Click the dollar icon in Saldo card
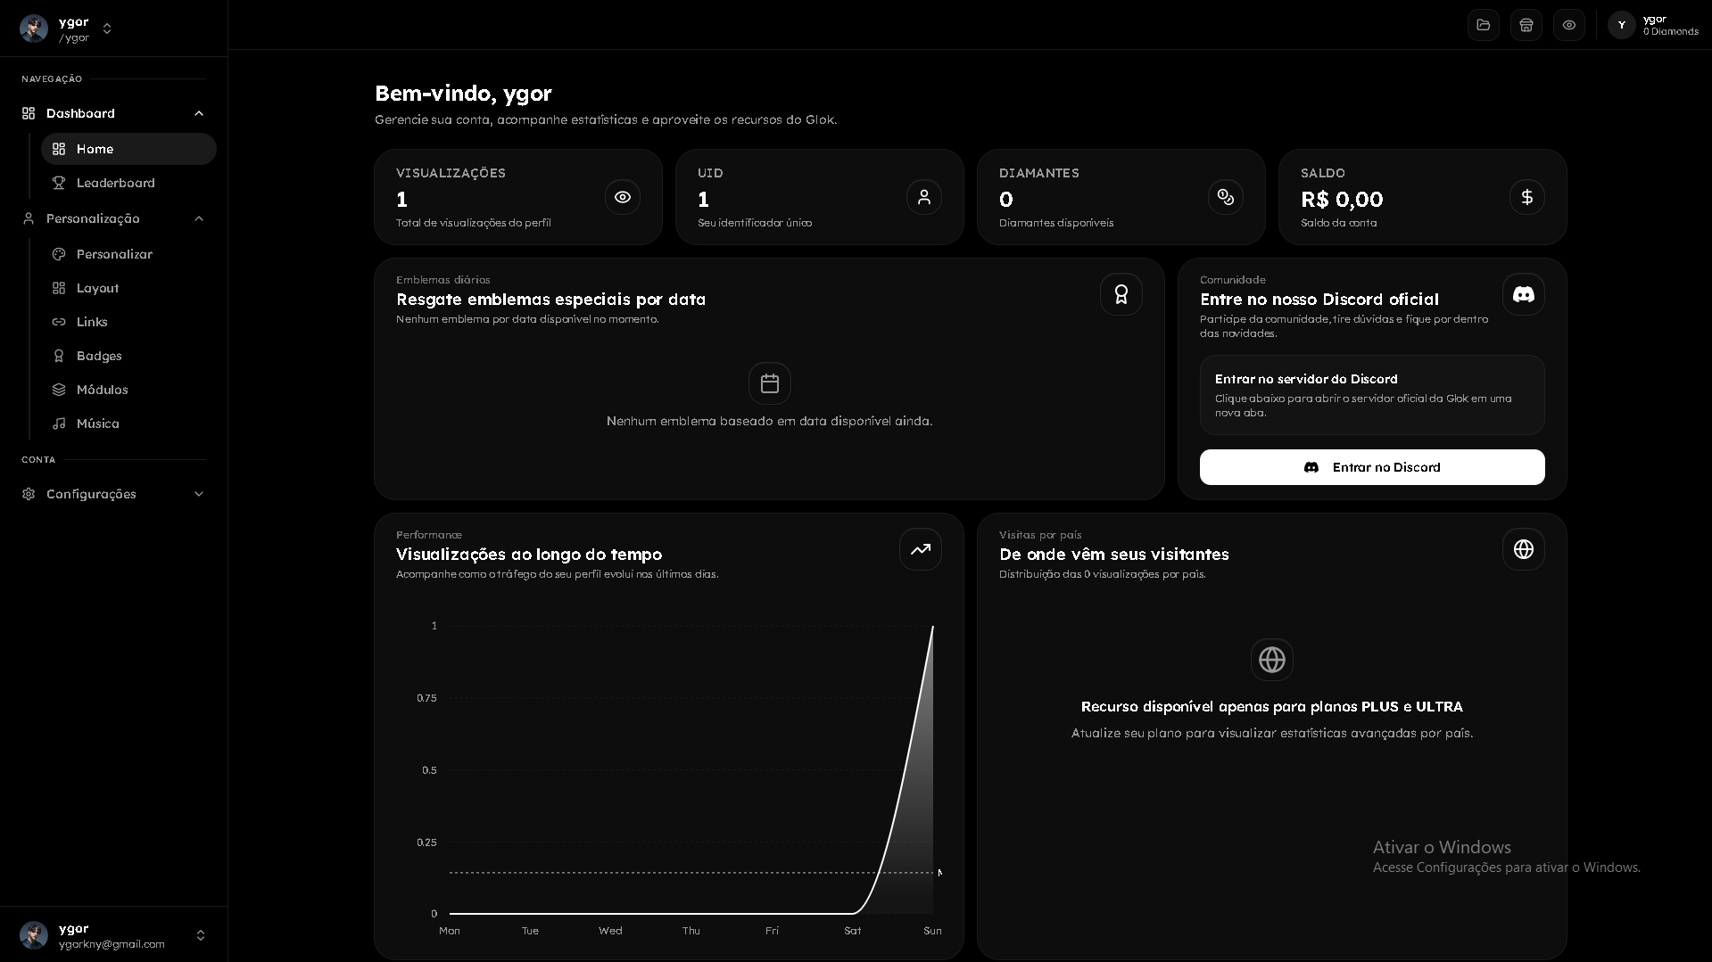 point(1526,197)
